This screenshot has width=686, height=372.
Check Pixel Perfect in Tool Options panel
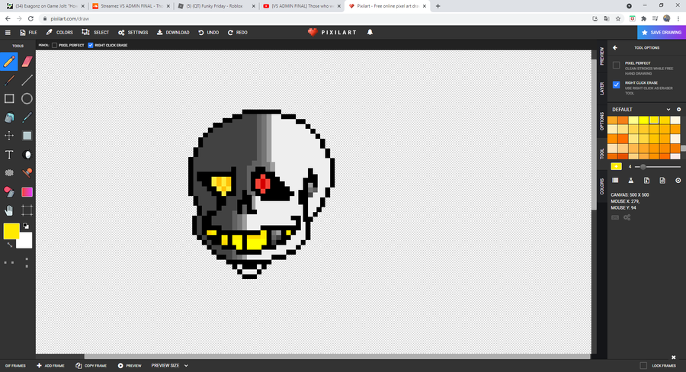(x=616, y=66)
